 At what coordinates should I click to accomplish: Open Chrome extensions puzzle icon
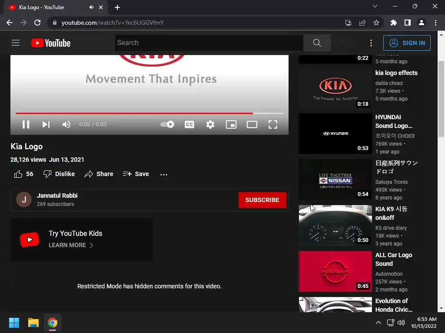393,23
